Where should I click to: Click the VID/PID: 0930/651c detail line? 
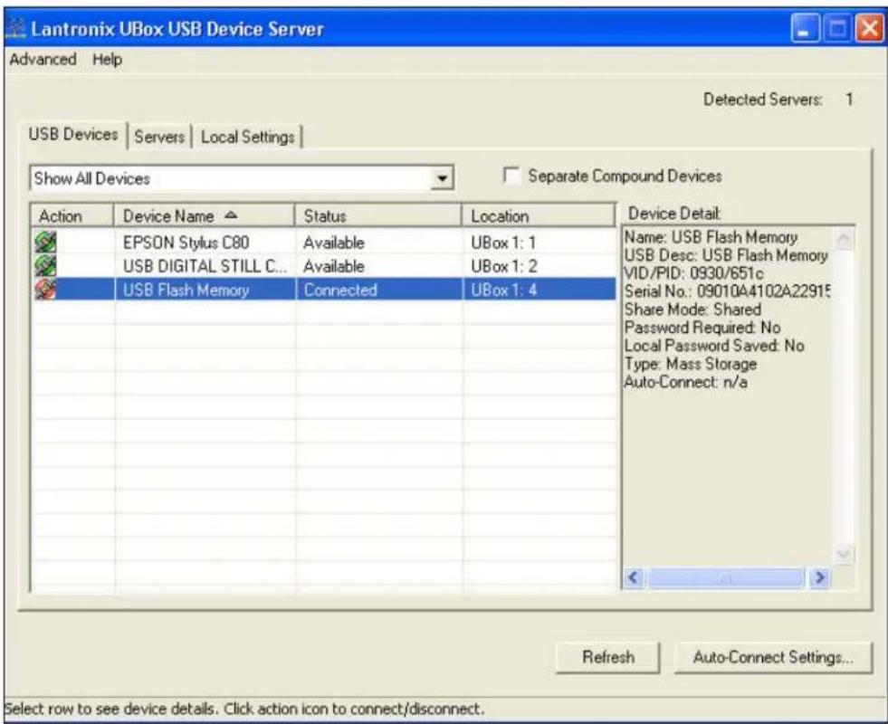[693, 273]
